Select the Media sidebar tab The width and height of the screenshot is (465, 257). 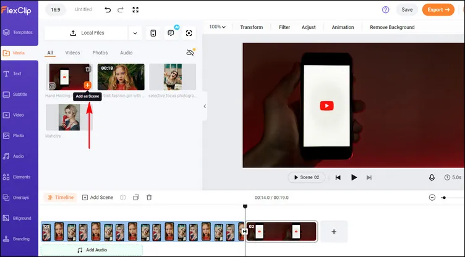tap(19, 53)
